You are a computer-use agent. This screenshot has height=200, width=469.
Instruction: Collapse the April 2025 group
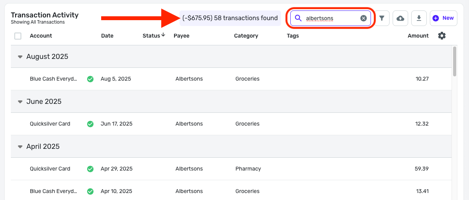coord(20,147)
